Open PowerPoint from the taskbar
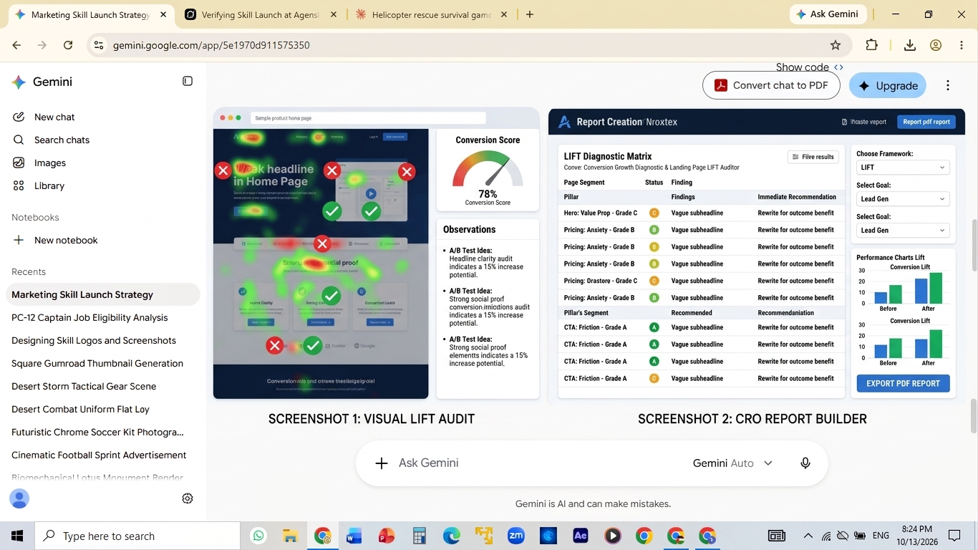This screenshot has width=978, height=550. [x=387, y=536]
